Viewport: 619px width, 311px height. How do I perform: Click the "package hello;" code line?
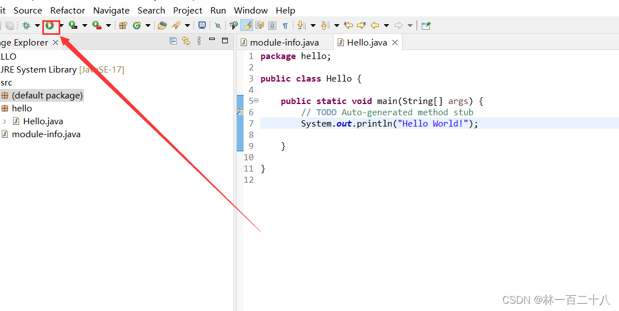click(295, 56)
